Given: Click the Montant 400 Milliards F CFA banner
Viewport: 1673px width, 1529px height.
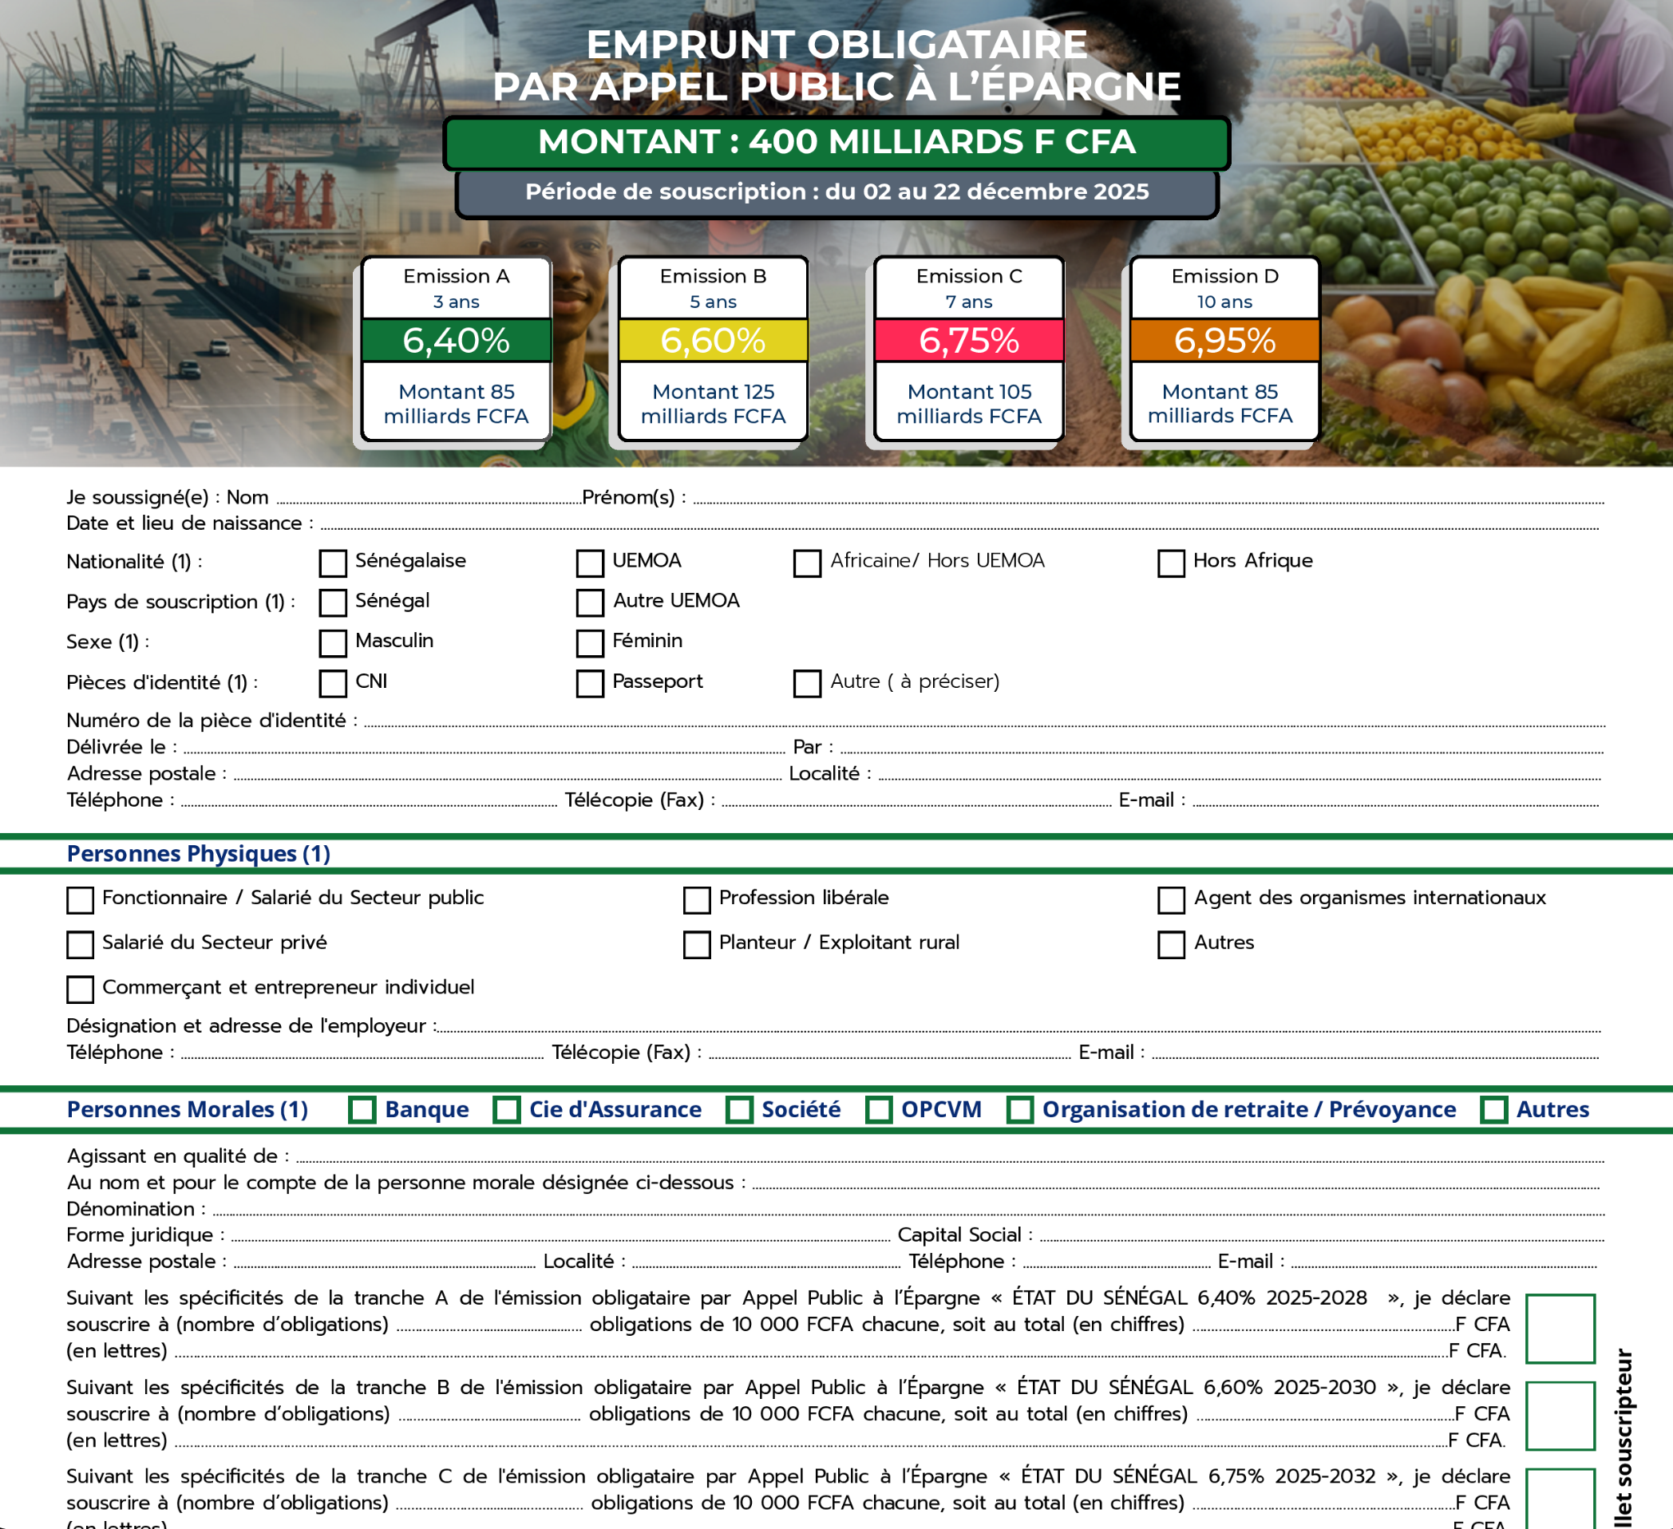Looking at the screenshot, I should coord(836,142).
